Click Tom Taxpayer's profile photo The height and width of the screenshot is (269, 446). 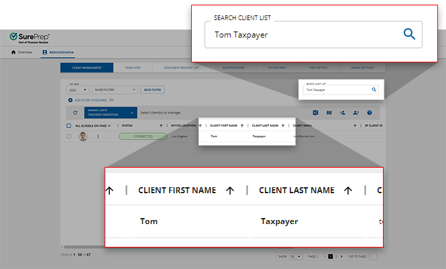(x=83, y=136)
